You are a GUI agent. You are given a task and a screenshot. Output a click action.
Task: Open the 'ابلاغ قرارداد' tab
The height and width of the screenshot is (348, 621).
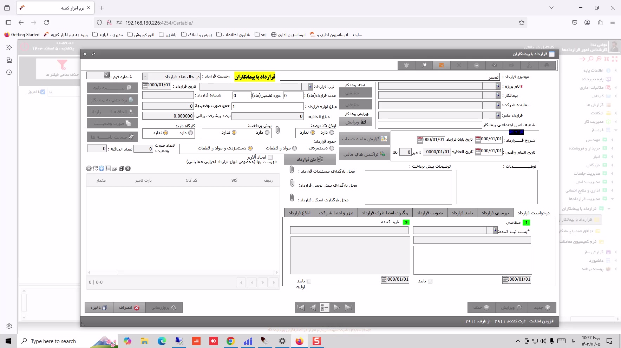[299, 213]
